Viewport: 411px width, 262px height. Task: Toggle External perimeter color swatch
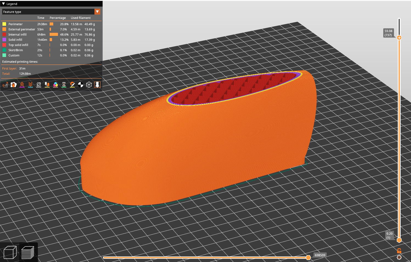click(x=4, y=29)
